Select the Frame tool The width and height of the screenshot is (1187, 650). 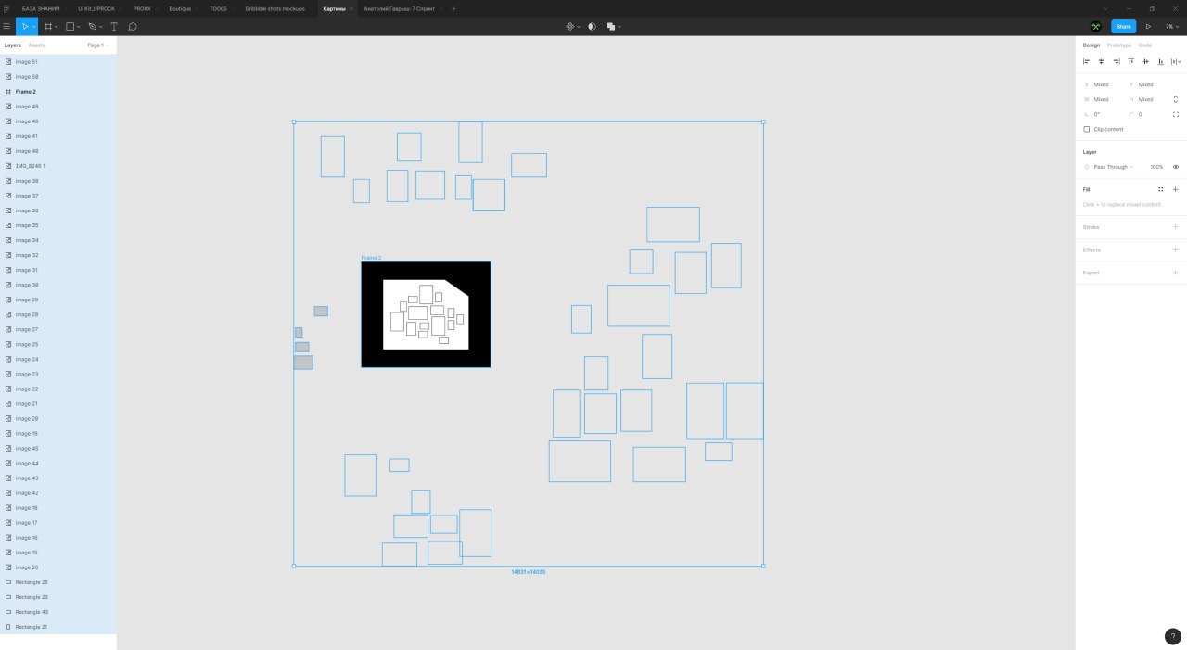[48, 26]
